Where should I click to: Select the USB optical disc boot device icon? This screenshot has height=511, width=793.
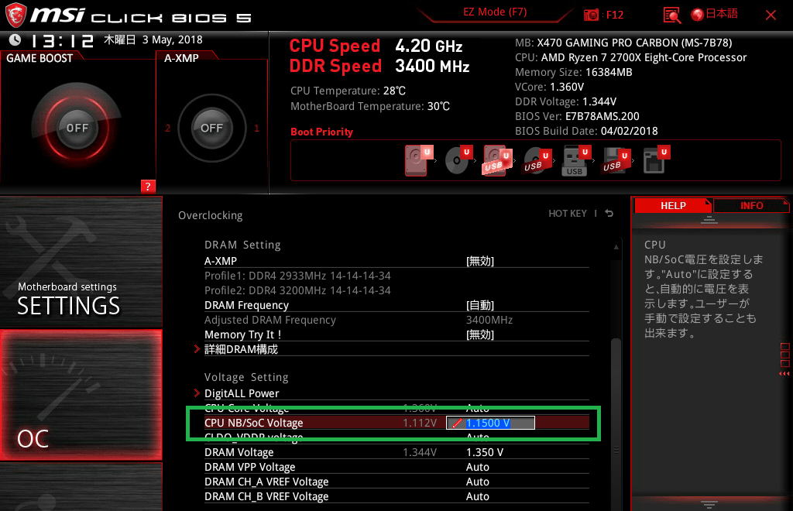click(537, 160)
